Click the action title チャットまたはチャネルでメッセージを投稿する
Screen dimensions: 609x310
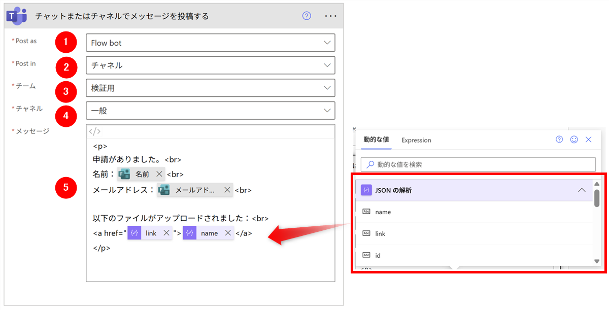122,16
